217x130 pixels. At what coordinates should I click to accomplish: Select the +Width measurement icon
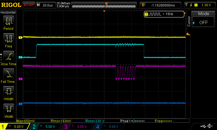pos(9,92)
